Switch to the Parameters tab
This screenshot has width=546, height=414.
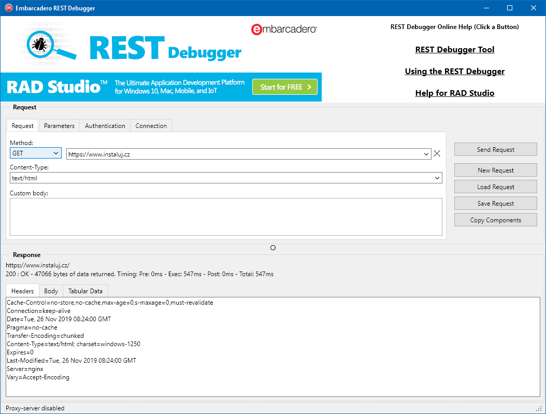pos(59,126)
